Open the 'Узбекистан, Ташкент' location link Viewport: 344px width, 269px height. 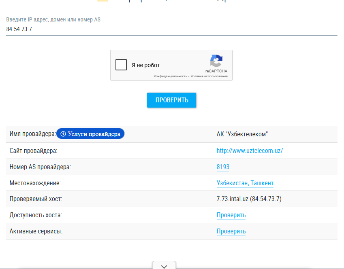[x=245, y=183]
